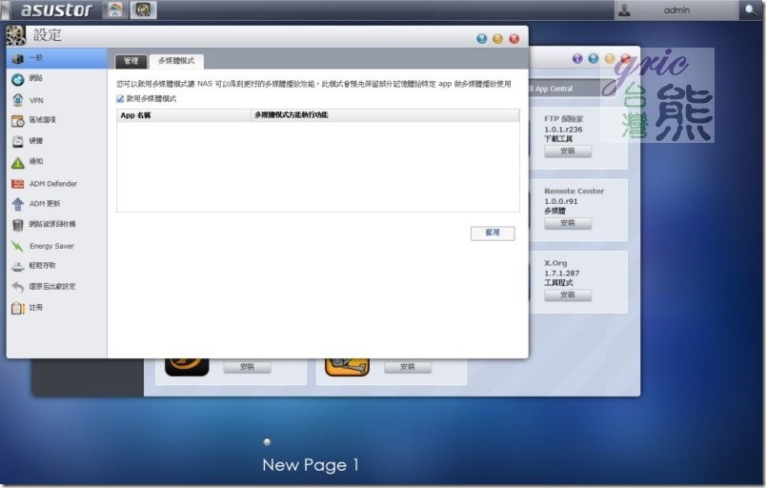Click the New Page 1 label
This screenshot has width=766, height=488.
click(311, 465)
